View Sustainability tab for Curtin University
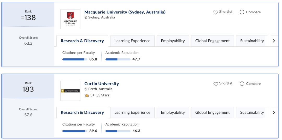The image size is (282, 140). coord(252,113)
